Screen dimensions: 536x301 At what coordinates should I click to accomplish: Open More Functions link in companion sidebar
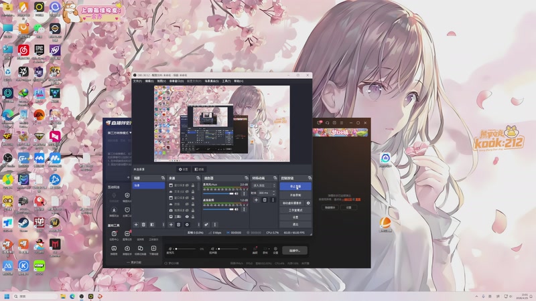click(x=135, y=262)
